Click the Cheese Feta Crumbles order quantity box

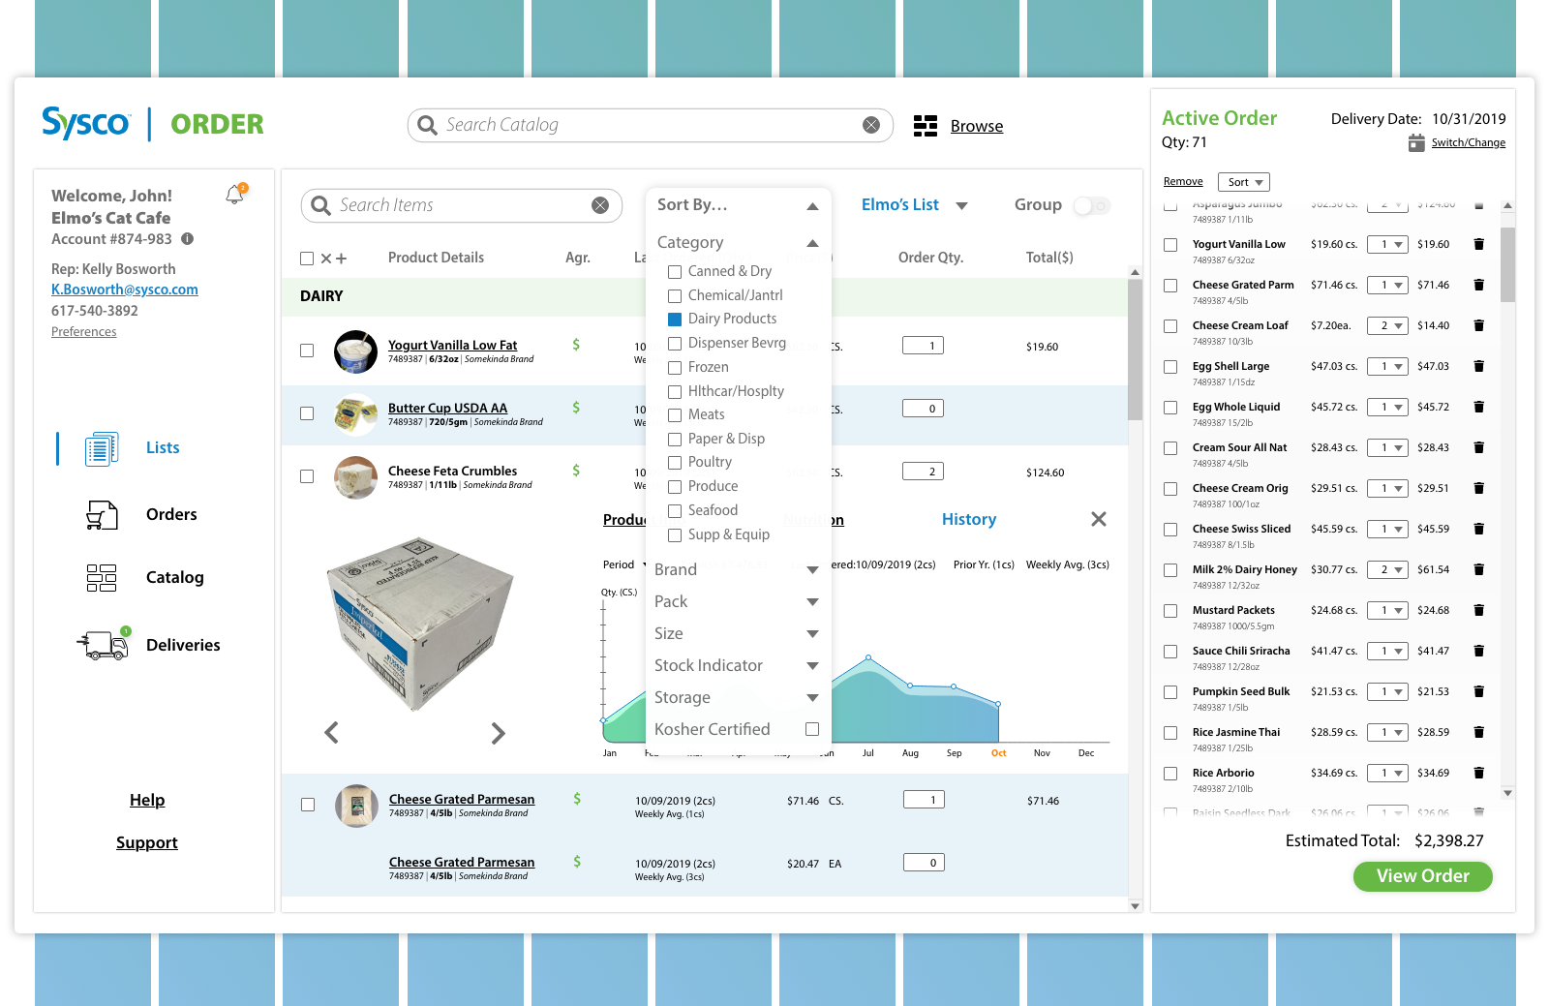point(923,472)
